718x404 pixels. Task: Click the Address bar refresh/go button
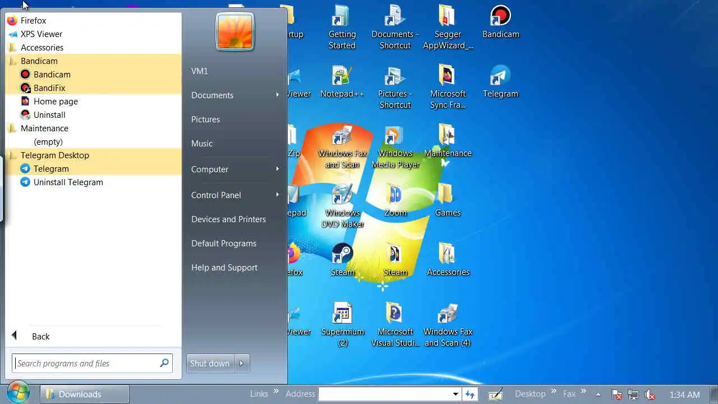click(470, 394)
